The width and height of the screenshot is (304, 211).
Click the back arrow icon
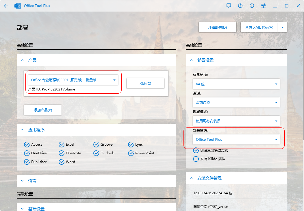[6, 6]
